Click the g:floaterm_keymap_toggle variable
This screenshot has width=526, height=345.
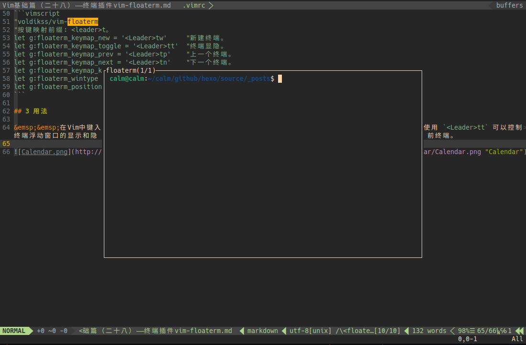pyautogui.click(x=75, y=46)
